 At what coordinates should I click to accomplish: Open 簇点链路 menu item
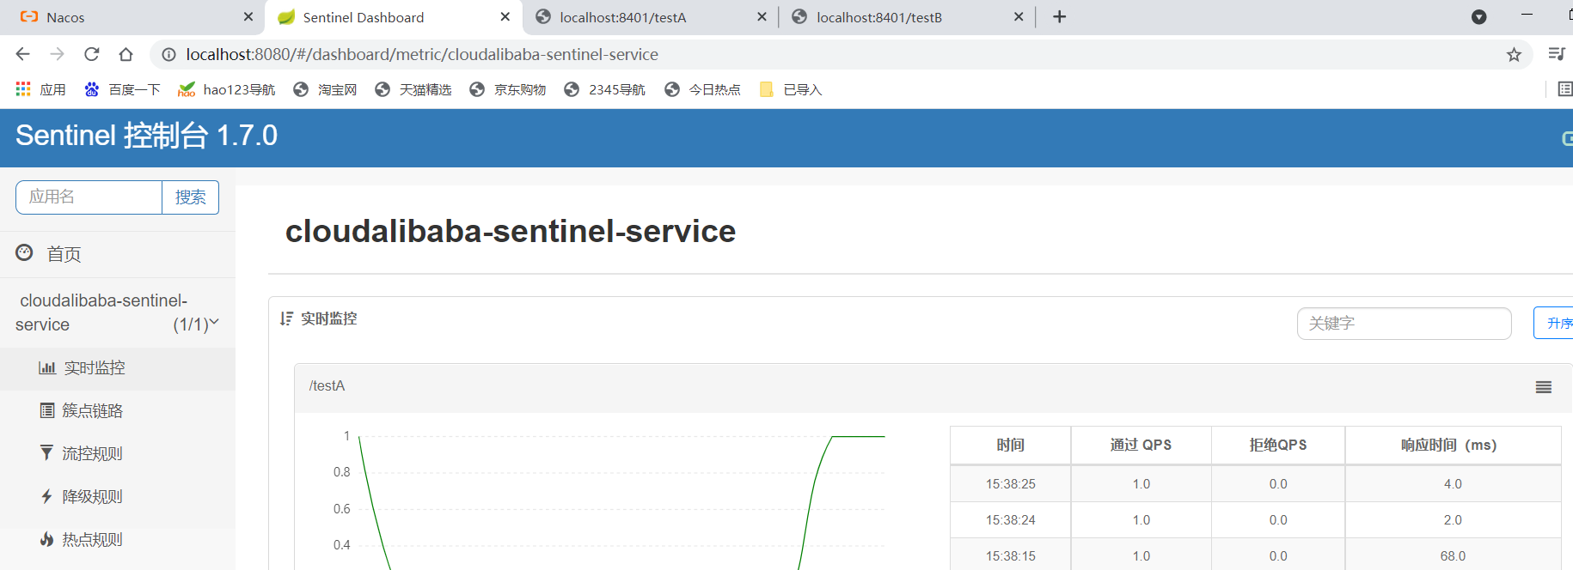(x=118, y=411)
